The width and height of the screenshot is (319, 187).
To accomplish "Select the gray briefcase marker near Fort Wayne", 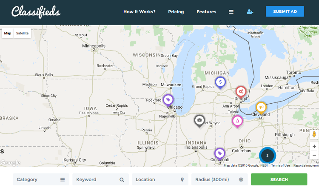I will [199, 121].
